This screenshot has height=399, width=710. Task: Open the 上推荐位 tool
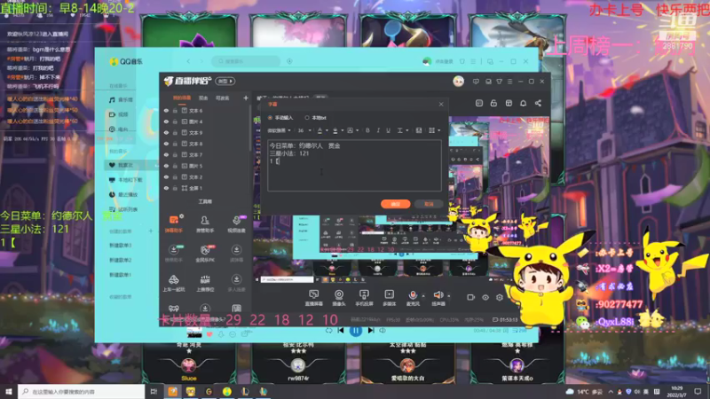[x=205, y=283]
